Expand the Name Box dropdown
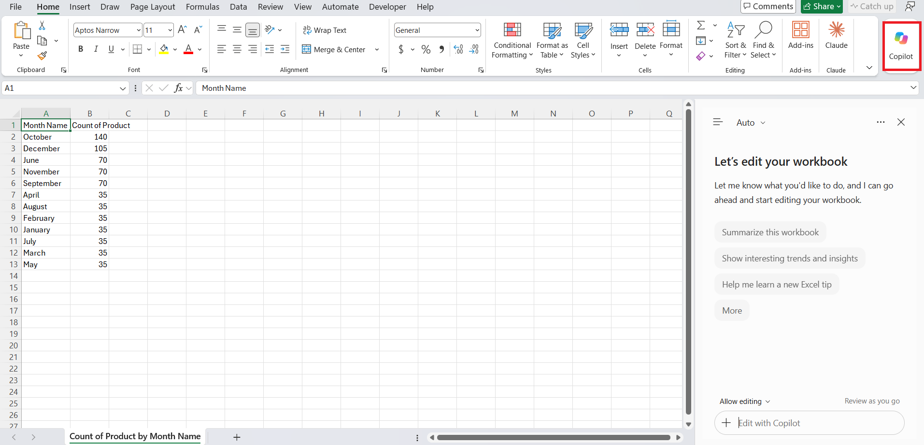Image resolution: width=924 pixels, height=445 pixels. tap(123, 88)
